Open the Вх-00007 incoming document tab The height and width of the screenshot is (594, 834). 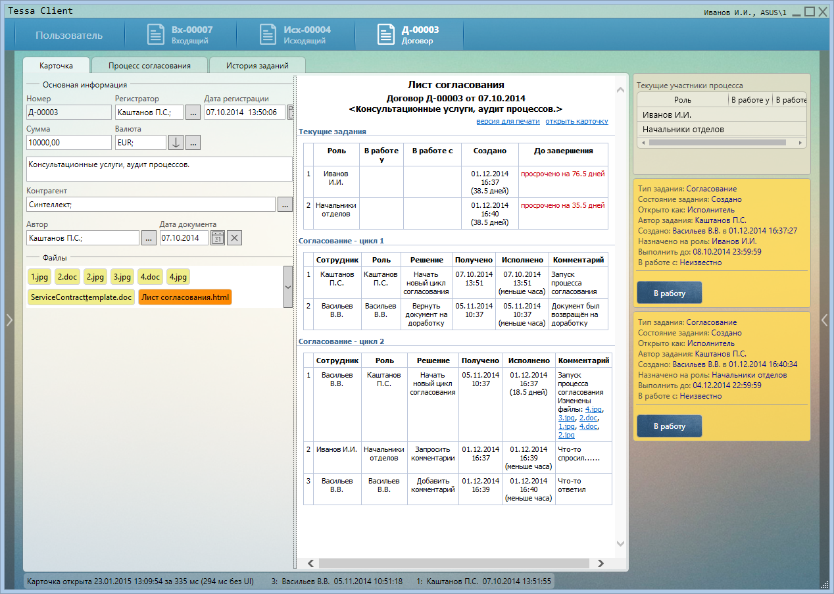[180, 35]
